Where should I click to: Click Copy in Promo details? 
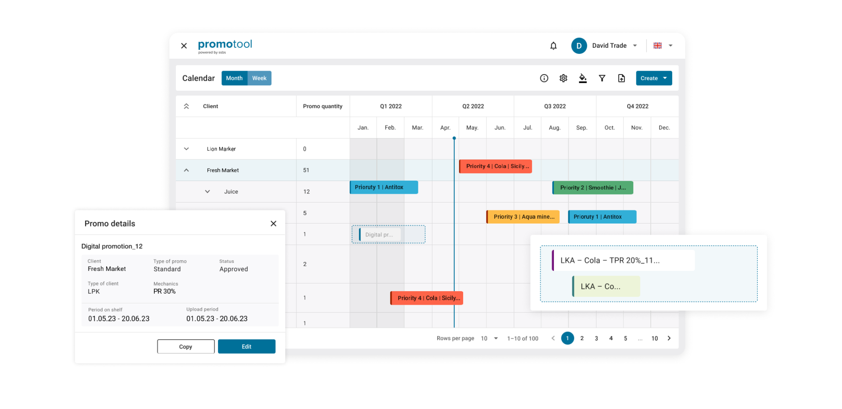coord(186,346)
